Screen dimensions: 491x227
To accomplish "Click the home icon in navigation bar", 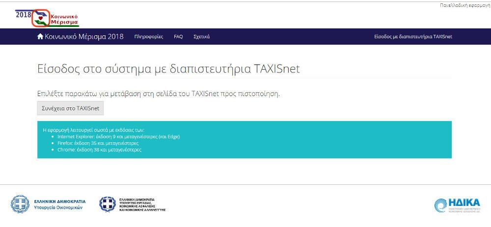I will tap(40, 37).
